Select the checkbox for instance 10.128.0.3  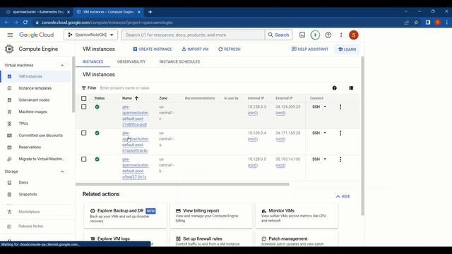pos(83,107)
